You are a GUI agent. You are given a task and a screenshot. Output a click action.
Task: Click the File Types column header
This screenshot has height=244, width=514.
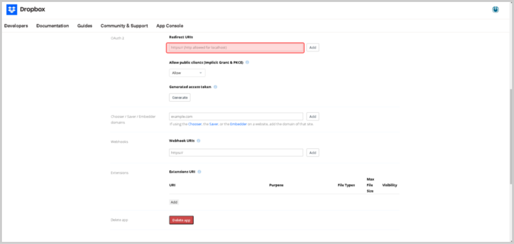coord(346,185)
